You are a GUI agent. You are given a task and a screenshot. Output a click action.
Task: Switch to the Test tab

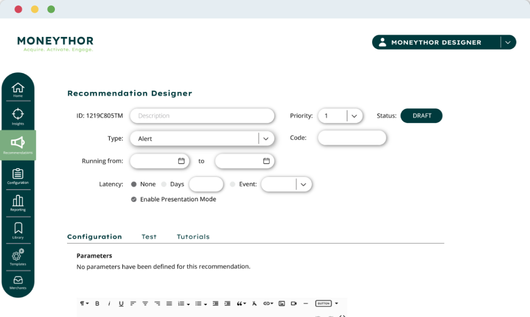coord(149,237)
